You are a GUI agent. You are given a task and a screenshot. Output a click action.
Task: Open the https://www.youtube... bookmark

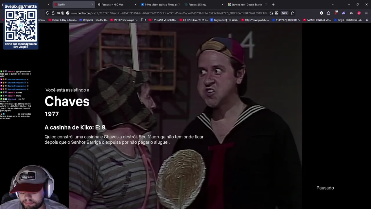pyautogui.click(x=255, y=20)
